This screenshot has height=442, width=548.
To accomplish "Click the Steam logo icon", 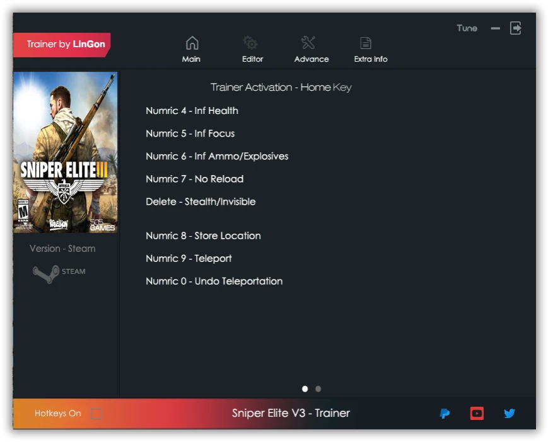I will [x=46, y=273].
